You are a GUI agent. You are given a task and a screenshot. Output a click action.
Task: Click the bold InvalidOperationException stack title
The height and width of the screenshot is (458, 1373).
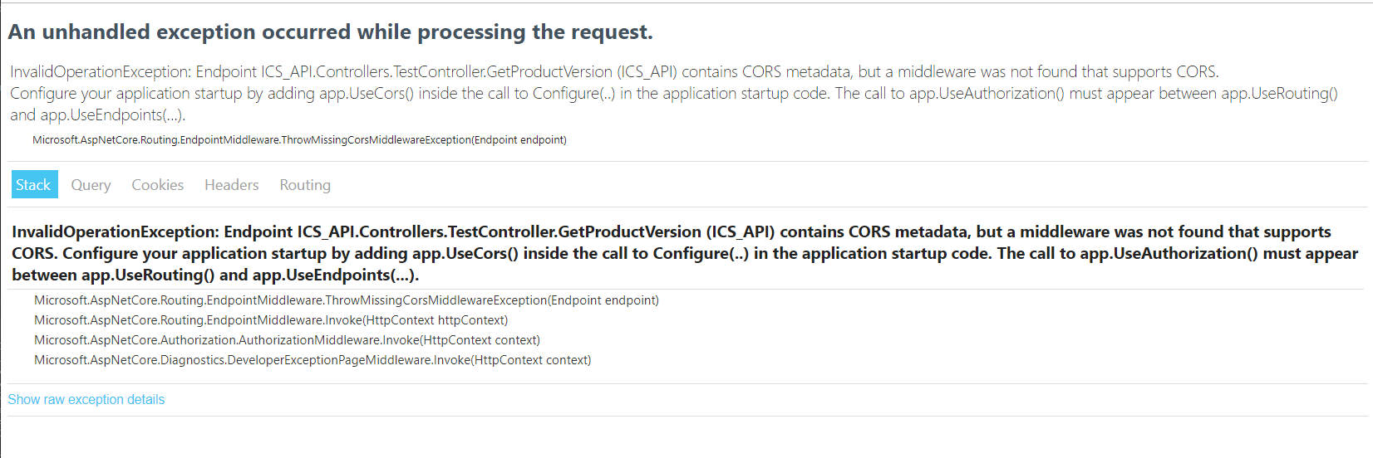coord(685,253)
